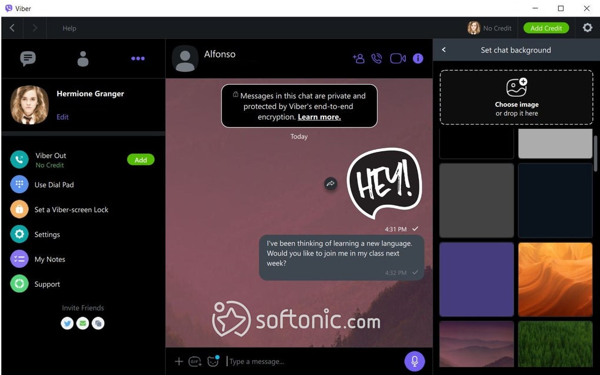Image resolution: width=600 pixels, height=375 pixels.
Task: Go back from Set chat background panel
Action: 444,50
